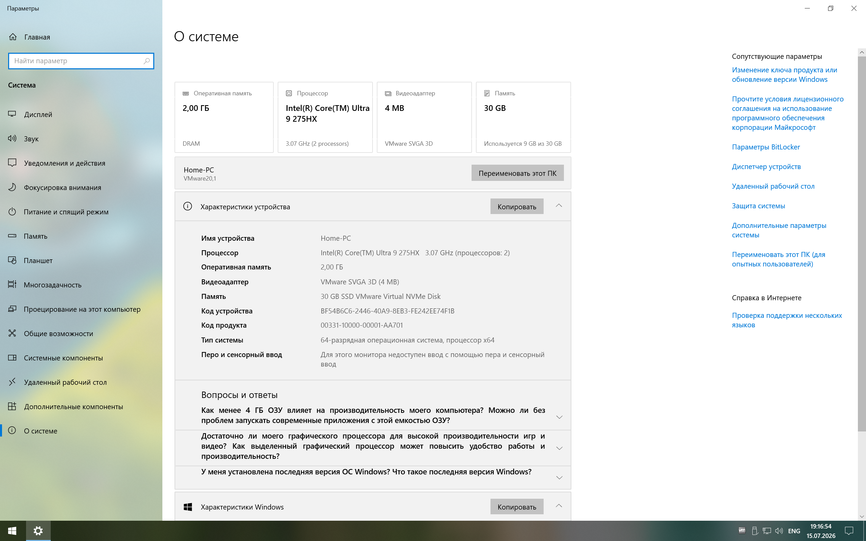The width and height of the screenshot is (866, 541).
Task: Click the info icon beside Характеристики устройства
Action: [x=187, y=207]
